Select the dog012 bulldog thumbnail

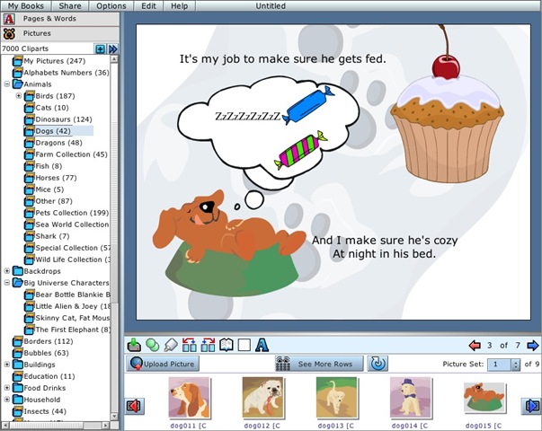(x=262, y=398)
